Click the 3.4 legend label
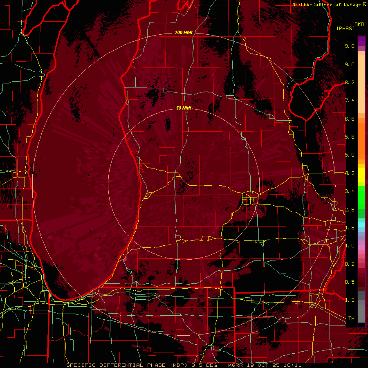 click(350, 191)
